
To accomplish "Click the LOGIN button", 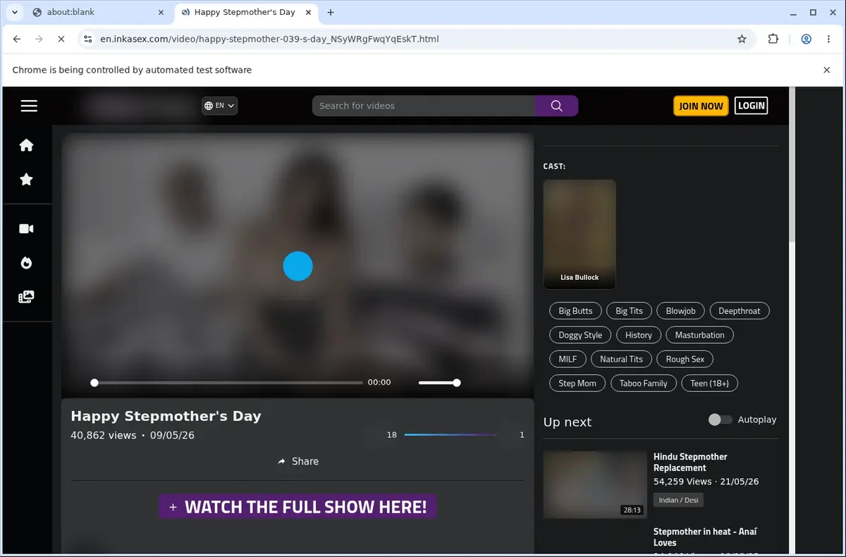I will click(x=751, y=106).
